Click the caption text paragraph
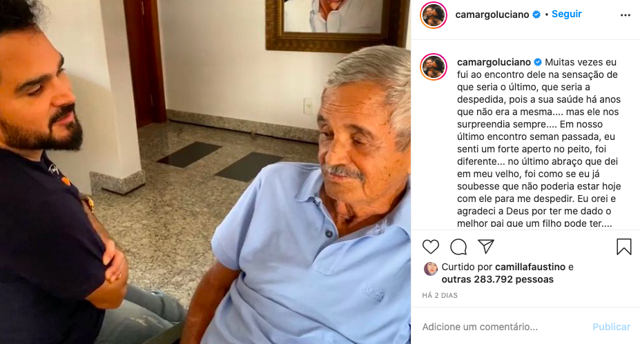This screenshot has height=344, width=640. point(539,143)
